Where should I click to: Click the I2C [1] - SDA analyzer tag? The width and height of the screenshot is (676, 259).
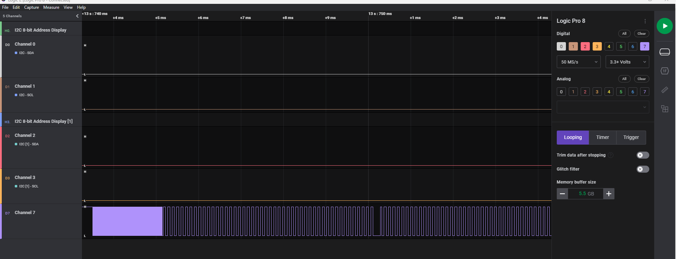click(x=27, y=144)
